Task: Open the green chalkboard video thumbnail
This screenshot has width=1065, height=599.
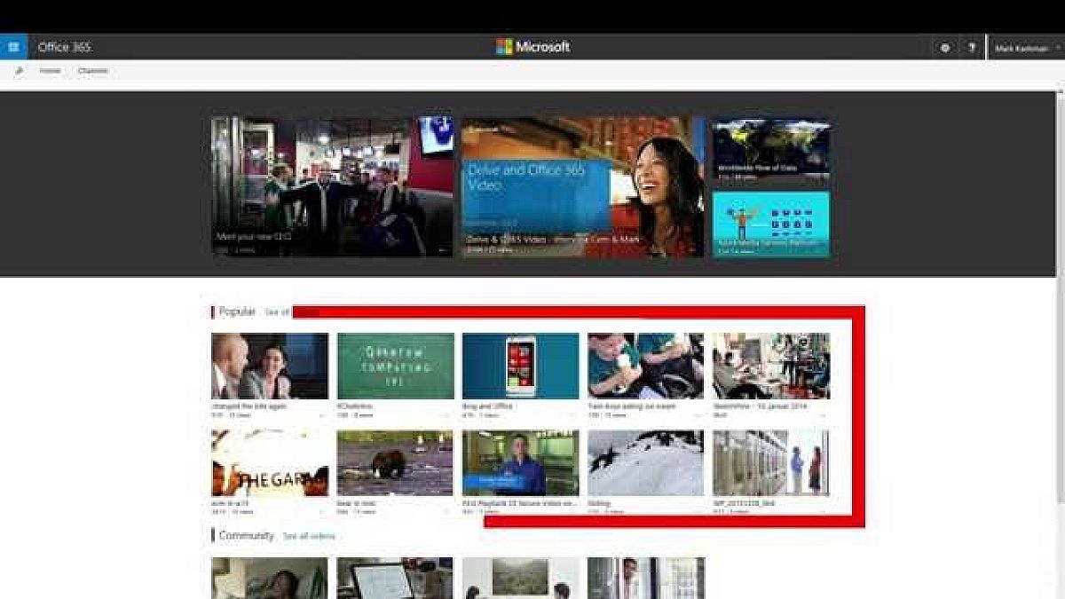Action: coord(395,366)
